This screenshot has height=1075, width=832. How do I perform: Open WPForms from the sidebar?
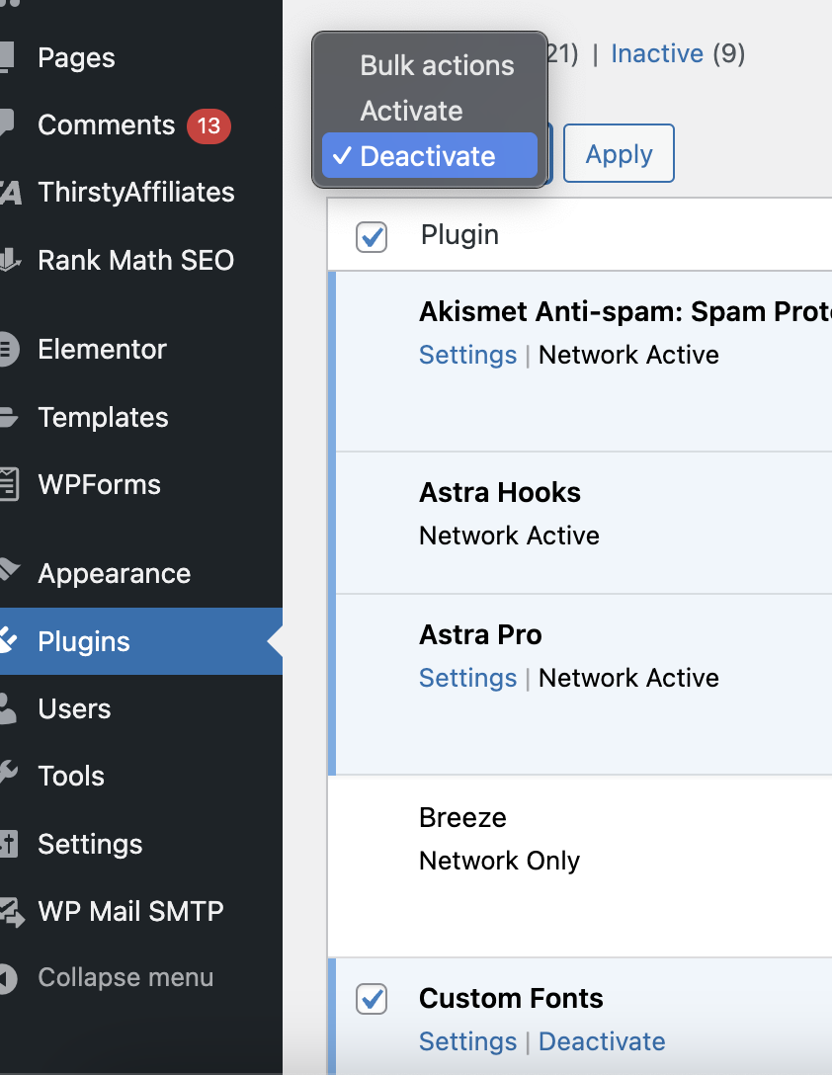[x=99, y=484]
